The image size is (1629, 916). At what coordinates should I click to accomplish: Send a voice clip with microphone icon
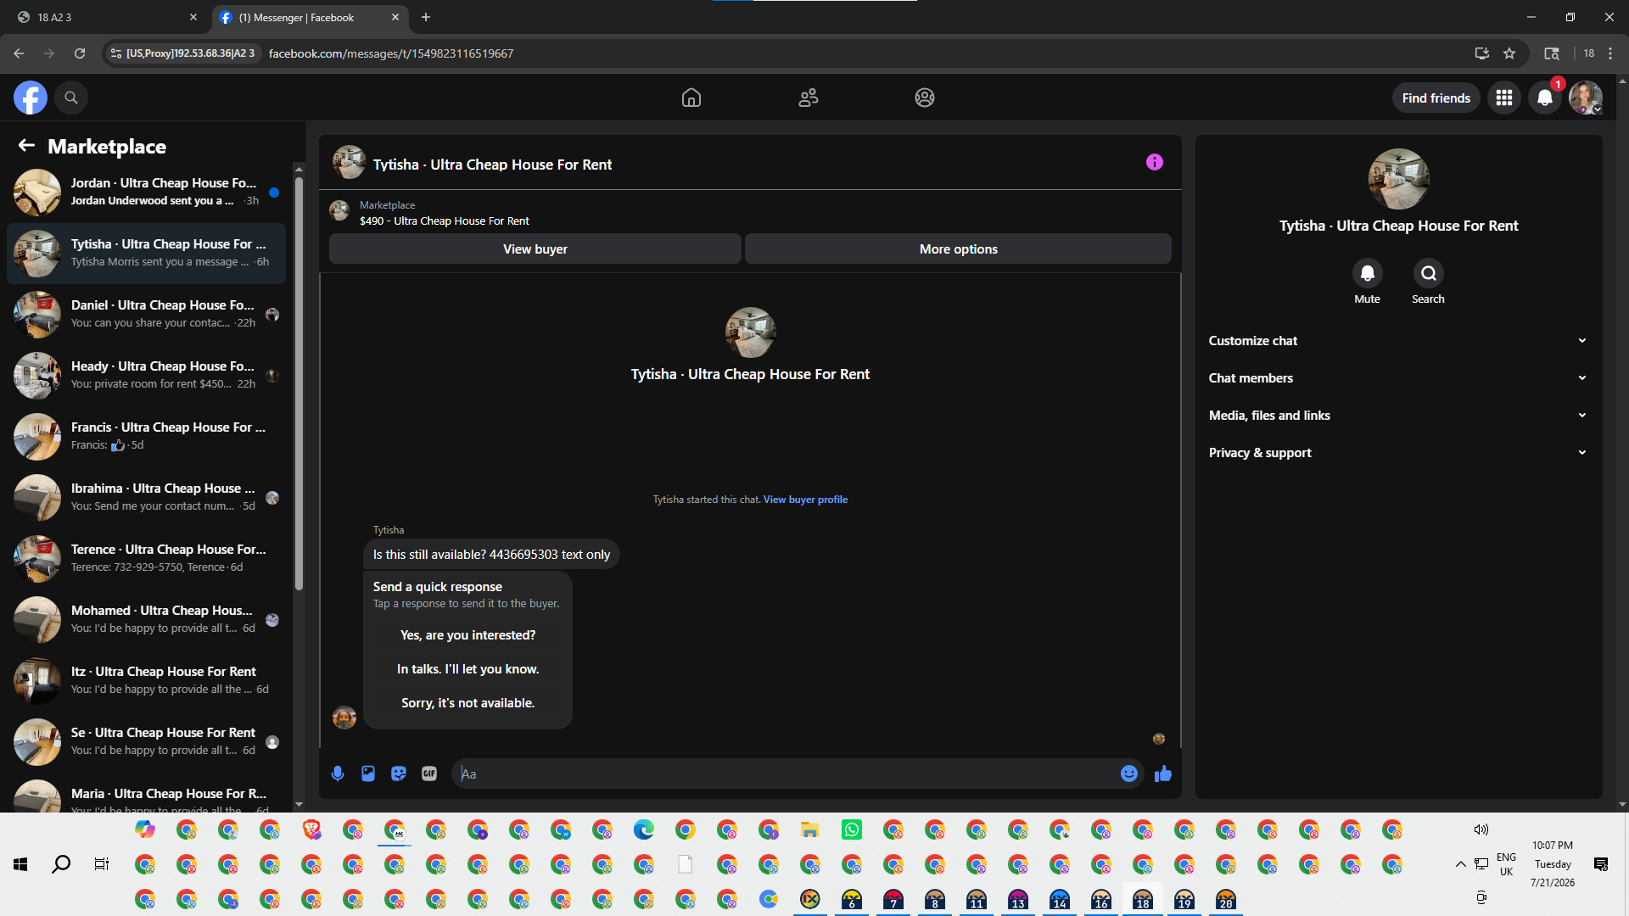point(338,774)
